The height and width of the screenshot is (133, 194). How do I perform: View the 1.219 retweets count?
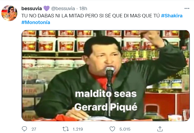78,129
